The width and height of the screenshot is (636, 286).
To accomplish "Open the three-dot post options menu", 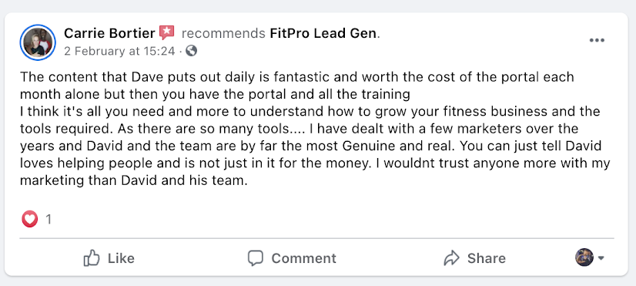I will tap(597, 40).
